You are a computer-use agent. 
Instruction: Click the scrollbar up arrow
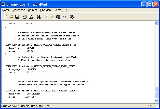click(157, 23)
